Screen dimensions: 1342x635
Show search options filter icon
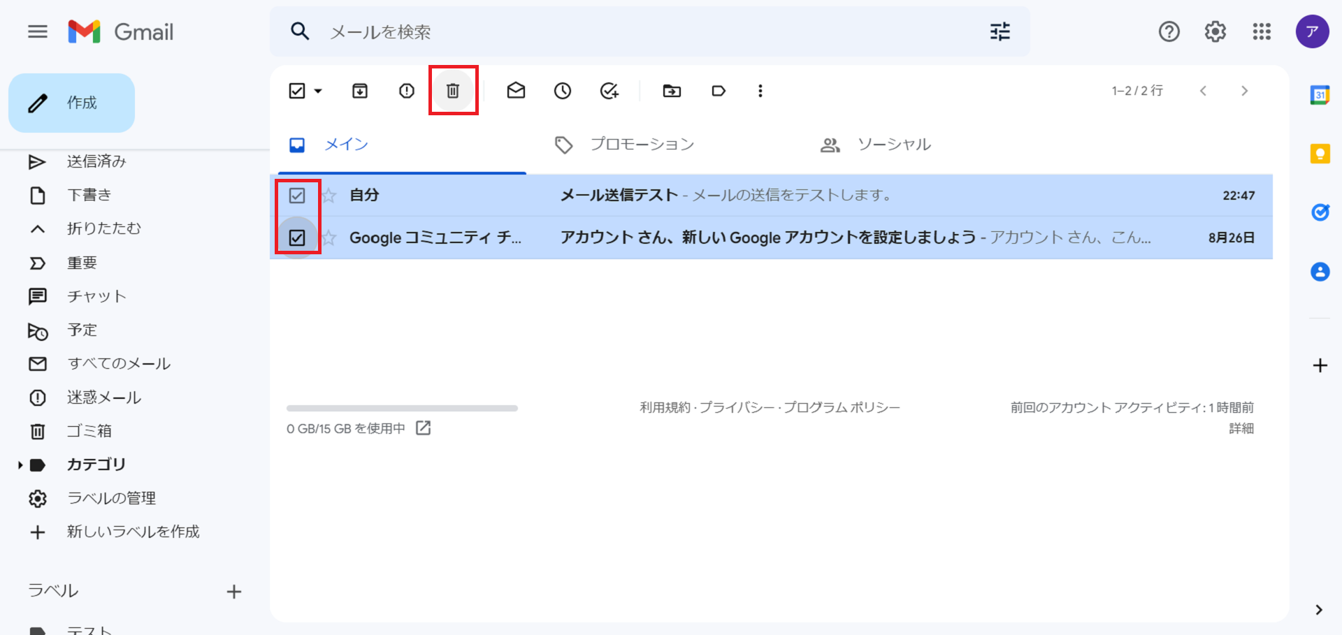click(x=1000, y=32)
